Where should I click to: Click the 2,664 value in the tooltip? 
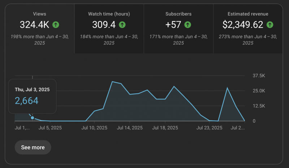coord(27,101)
